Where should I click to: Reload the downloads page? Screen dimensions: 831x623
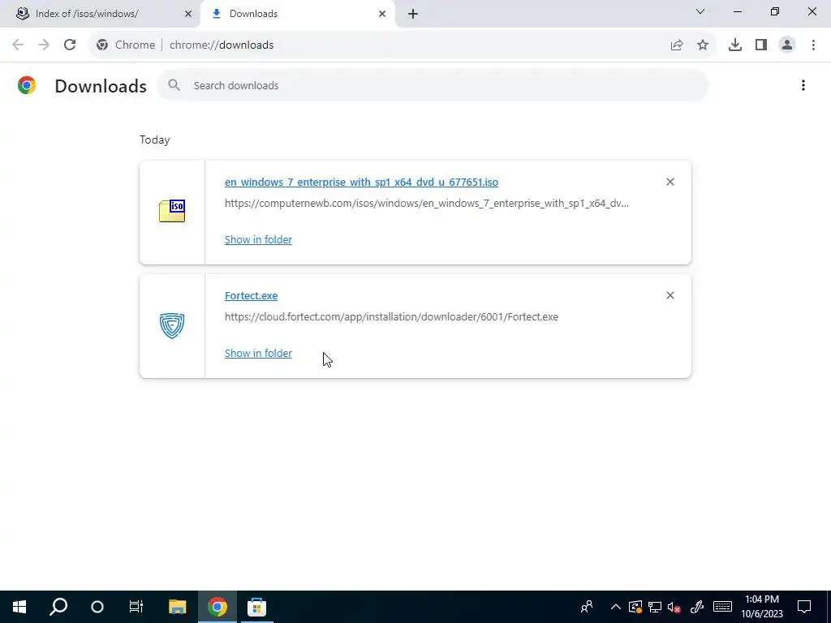click(70, 45)
